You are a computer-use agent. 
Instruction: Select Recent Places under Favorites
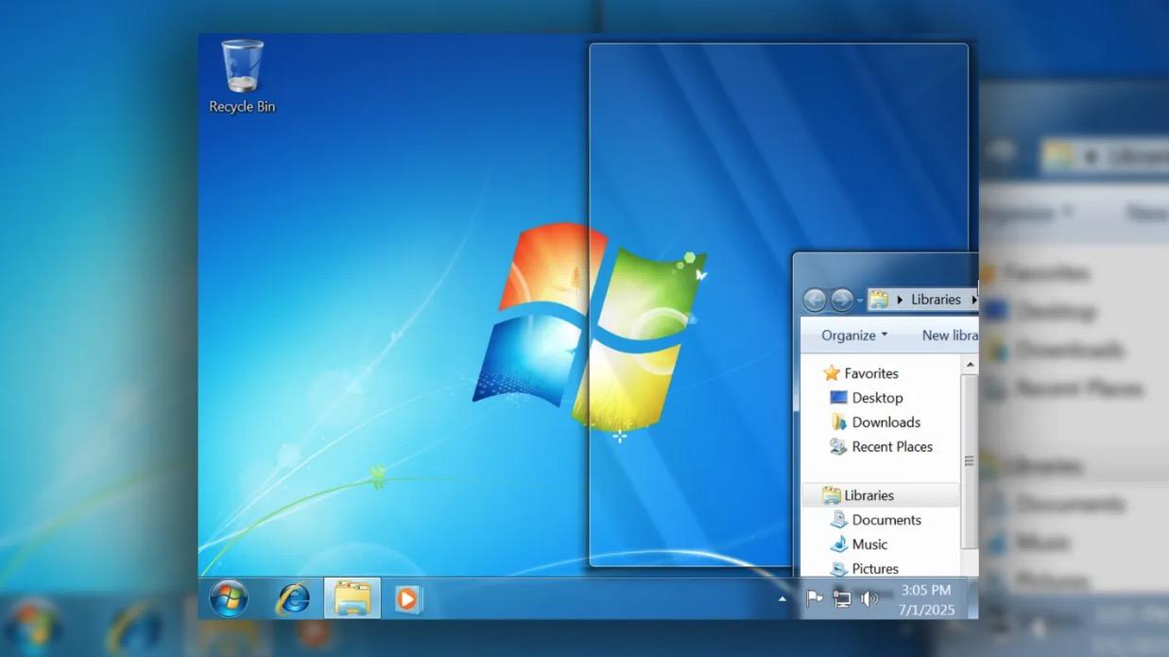892,447
